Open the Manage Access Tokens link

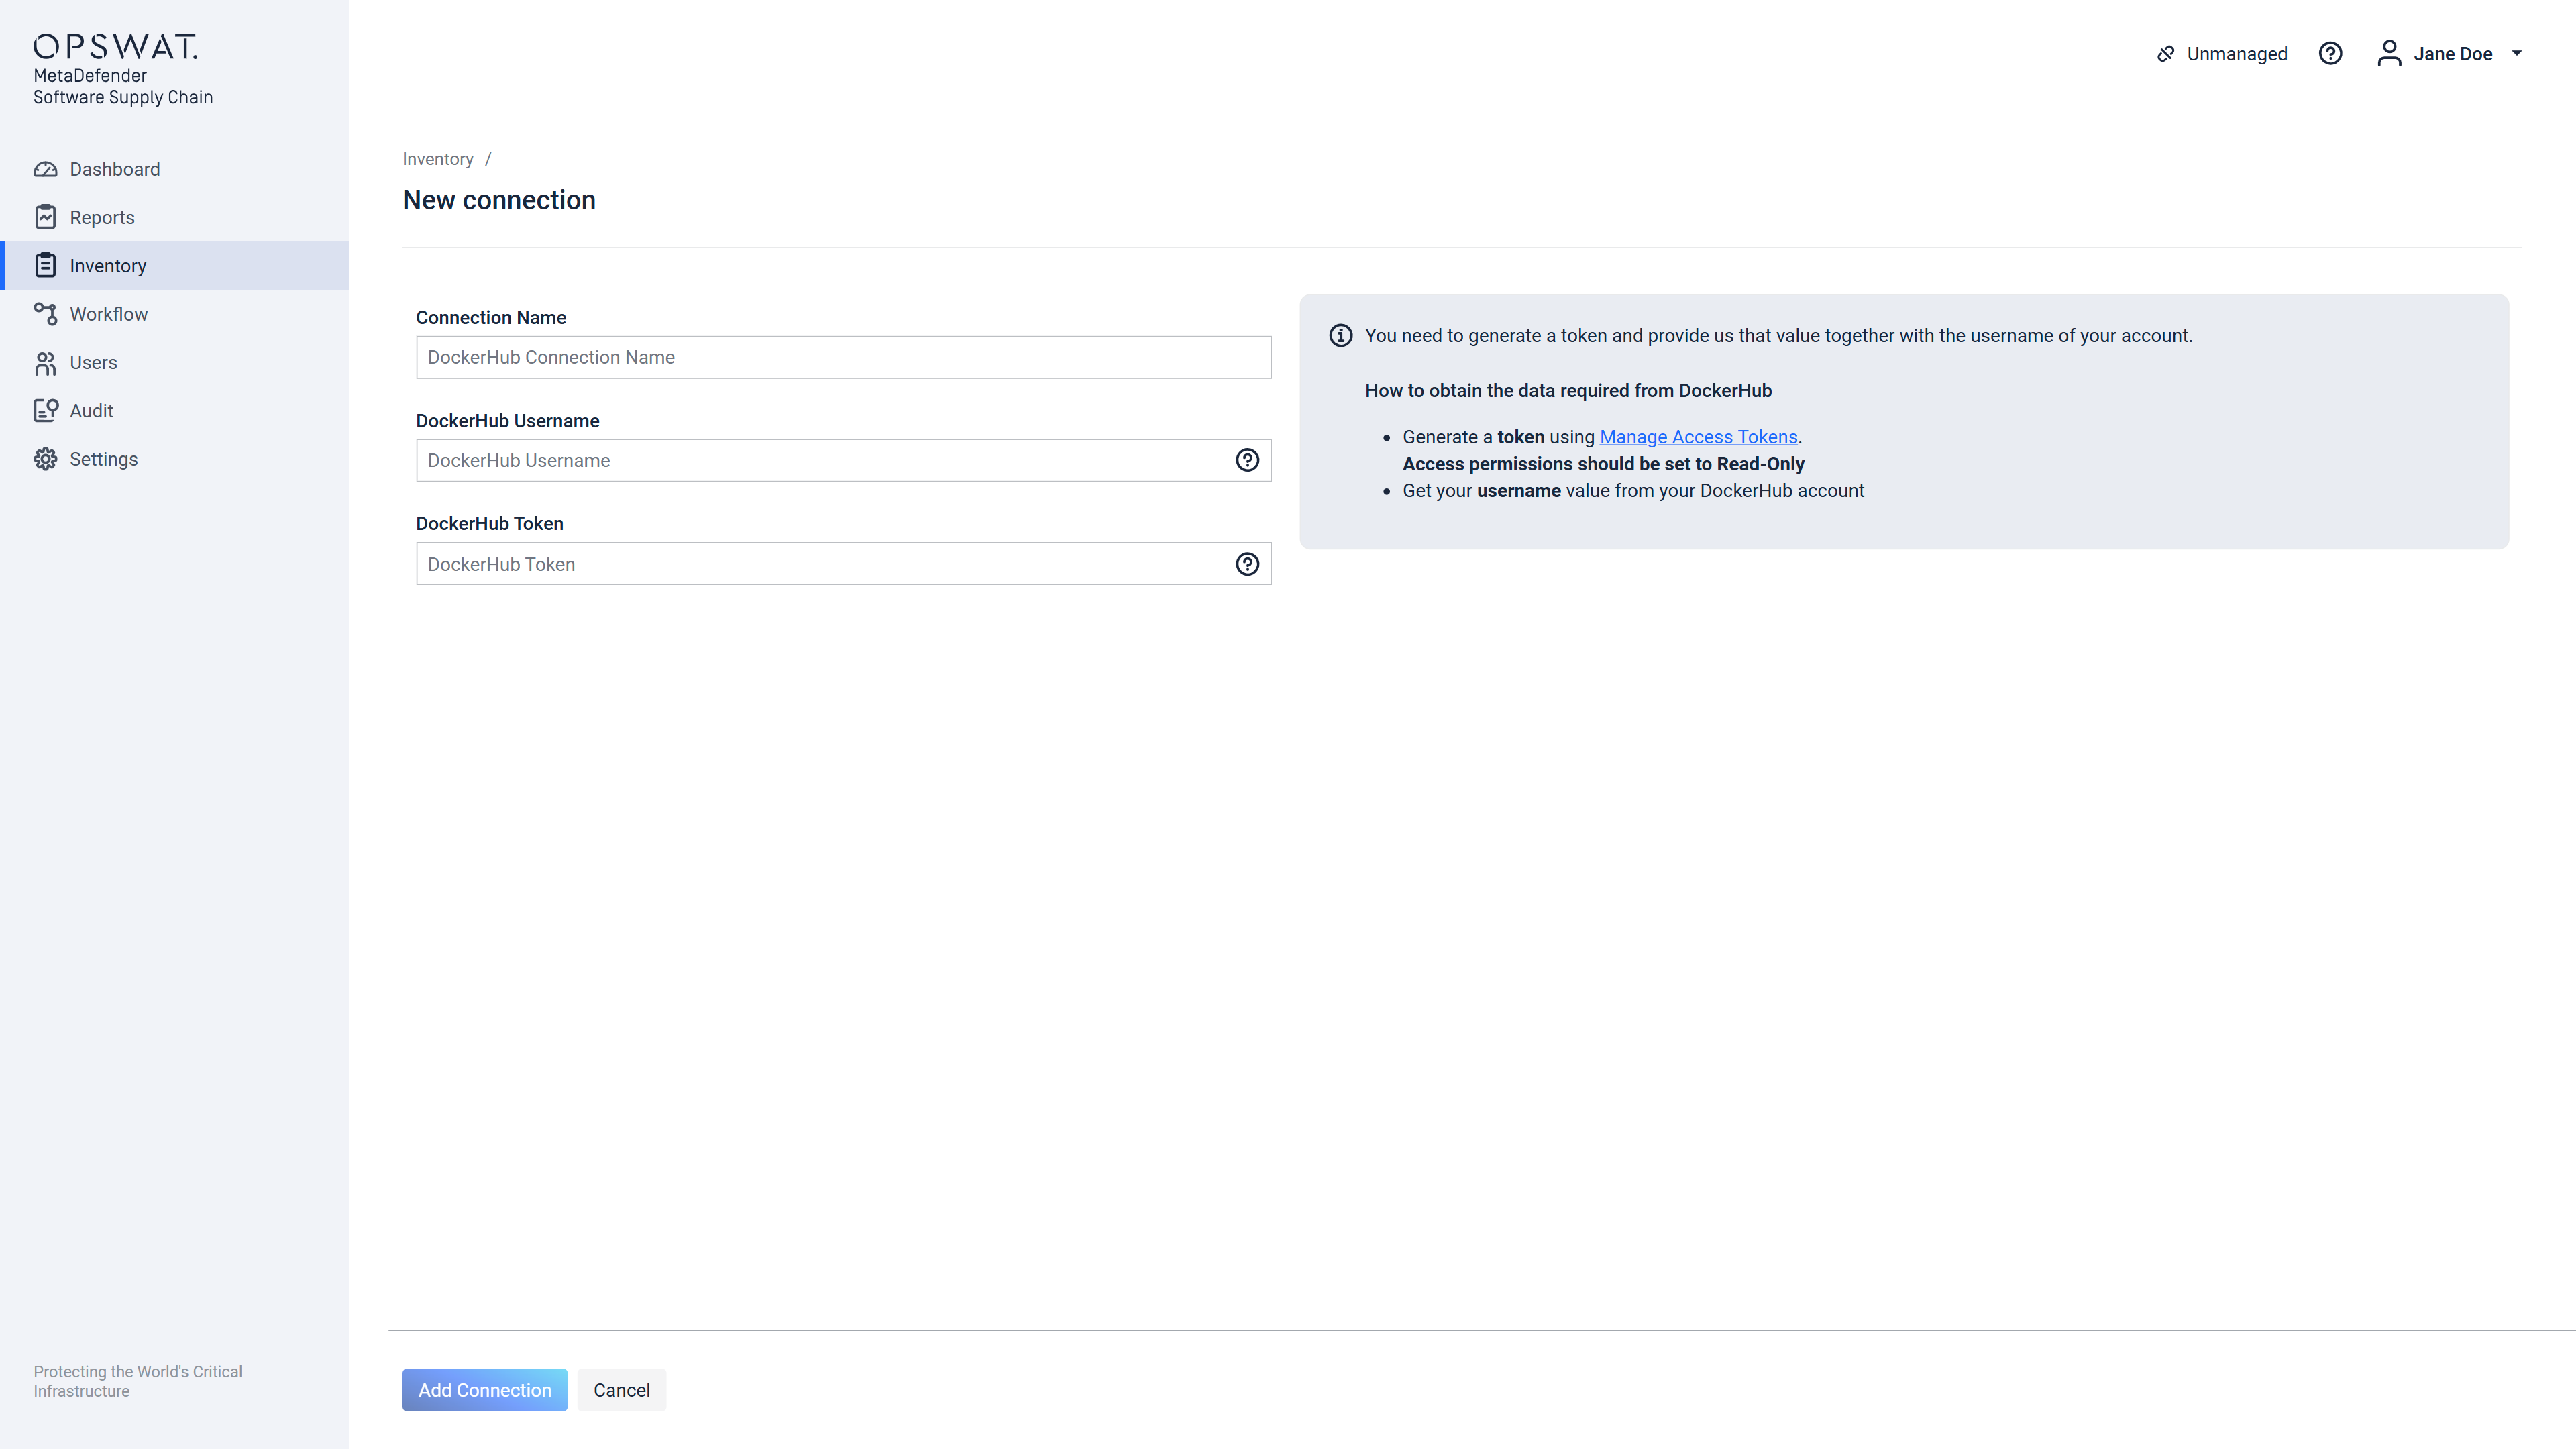[x=1698, y=437]
